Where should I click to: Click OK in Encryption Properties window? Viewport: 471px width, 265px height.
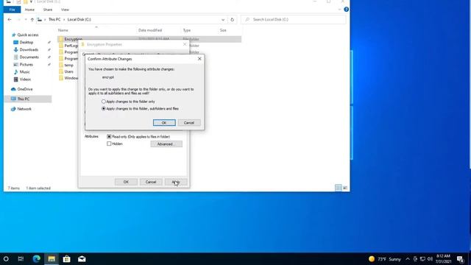pyautogui.click(x=126, y=182)
